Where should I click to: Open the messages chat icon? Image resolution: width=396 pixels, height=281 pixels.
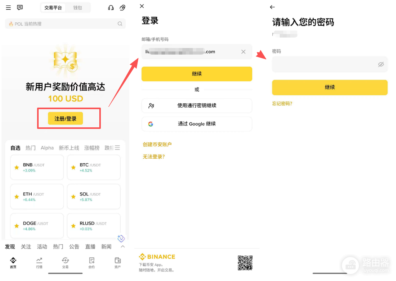(x=20, y=8)
